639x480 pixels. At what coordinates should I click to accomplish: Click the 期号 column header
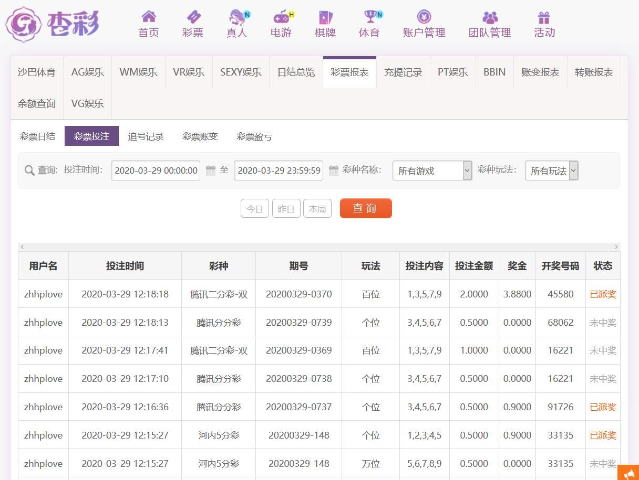click(298, 266)
